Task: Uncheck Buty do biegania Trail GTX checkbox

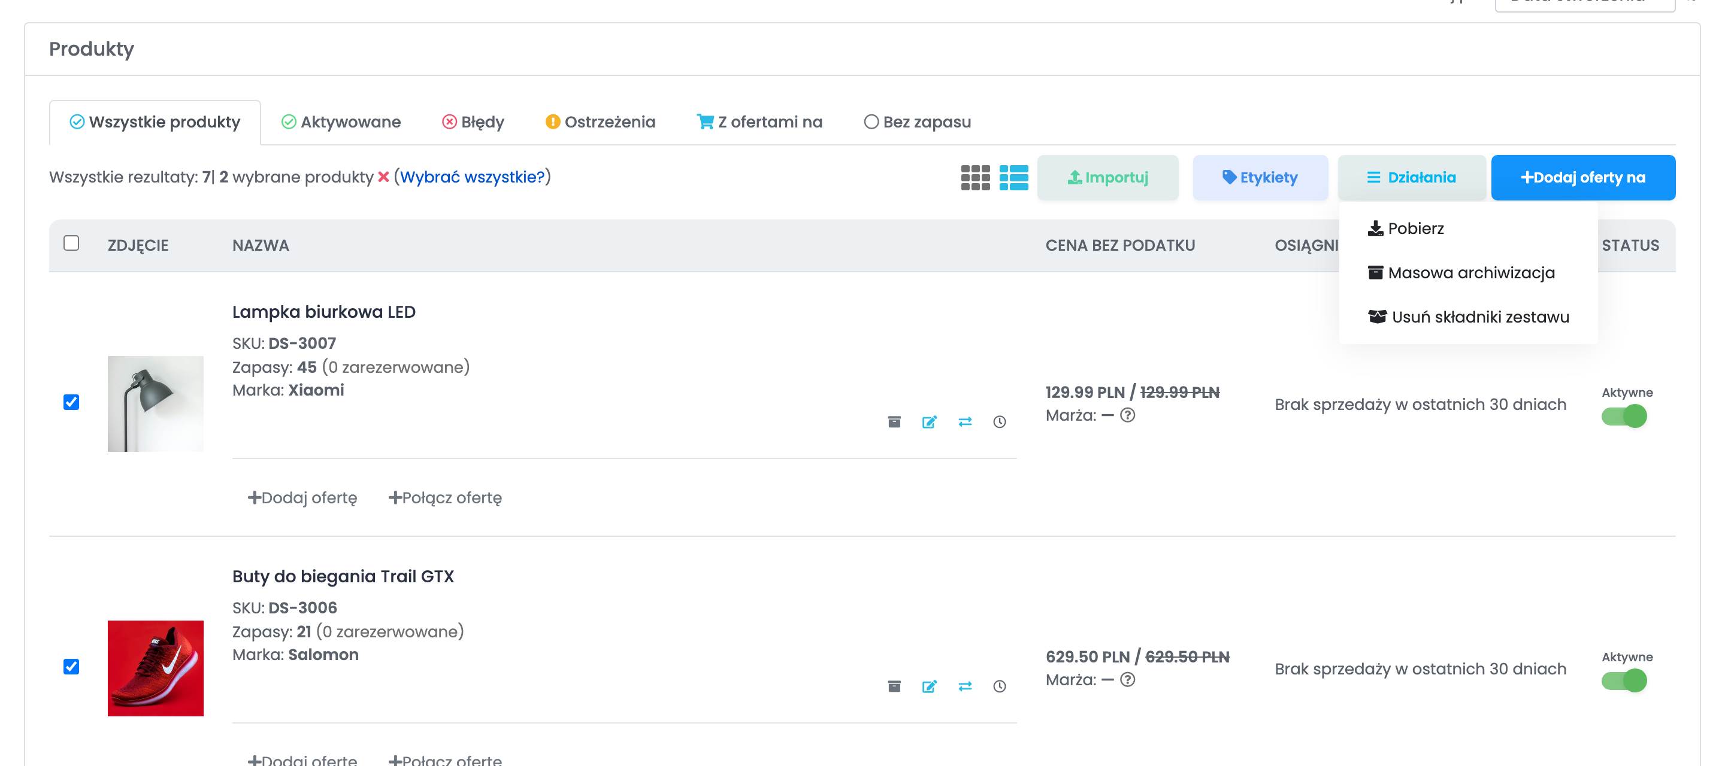Action: click(x=71, y=667)
